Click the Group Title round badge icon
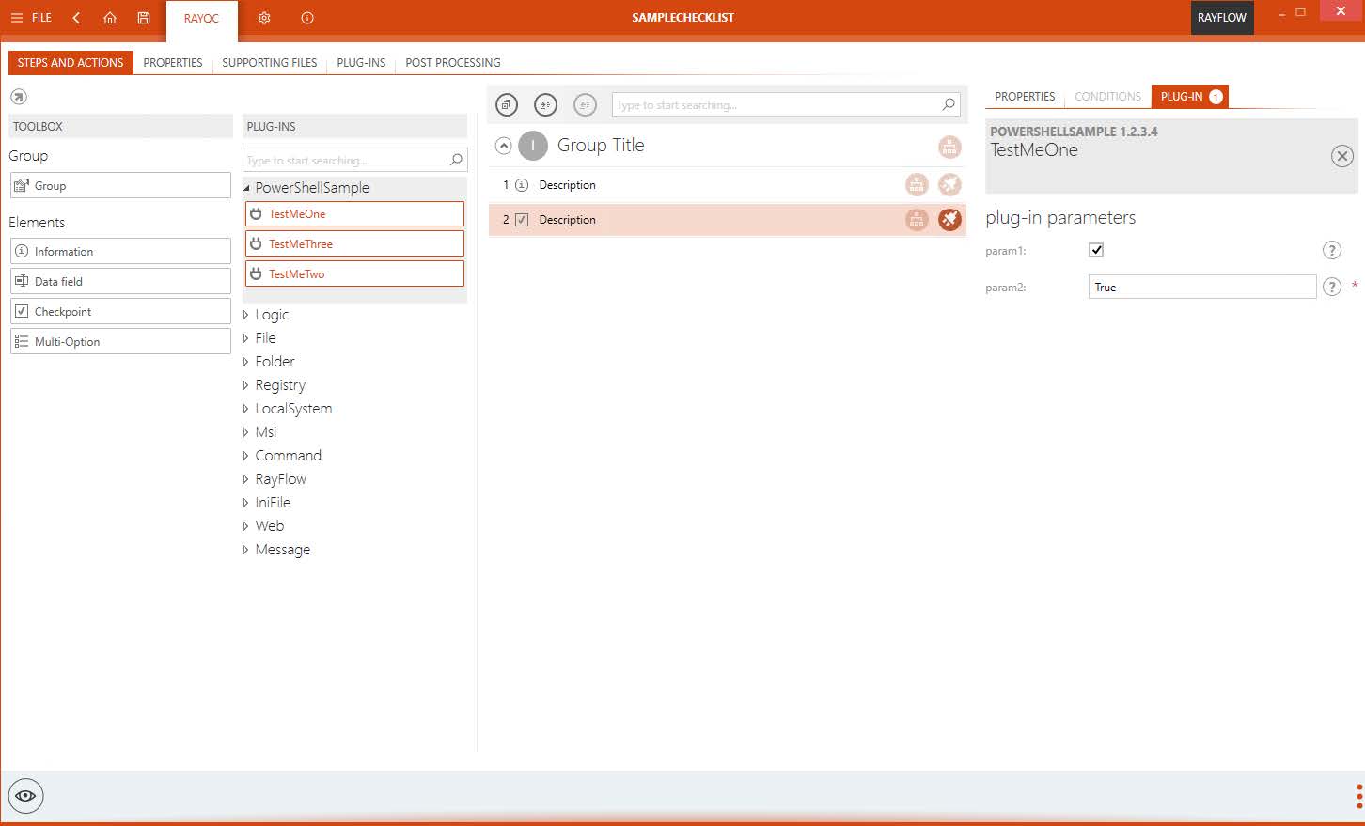The height and width of the screenshot is (826, 1365). [x=533, y=146]
